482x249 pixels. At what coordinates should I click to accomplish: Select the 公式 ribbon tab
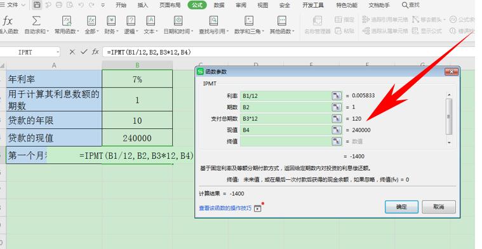tap(197, 5)
